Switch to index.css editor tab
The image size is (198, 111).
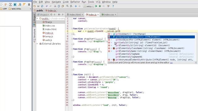[109, 14]
